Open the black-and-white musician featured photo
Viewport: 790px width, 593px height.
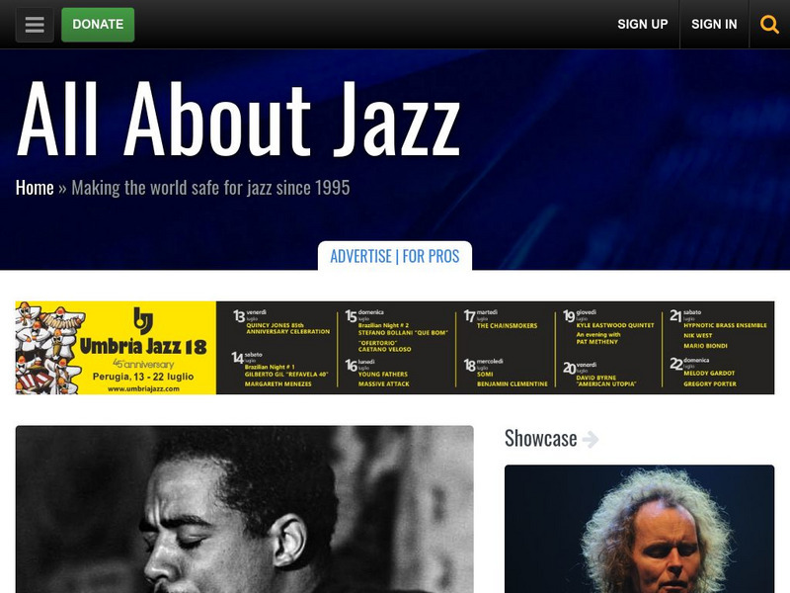pos(244,509)
